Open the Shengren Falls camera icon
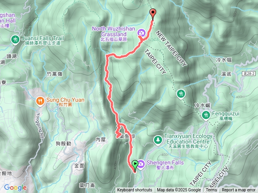This screenshot has width=258, height=193. [141, 164]
